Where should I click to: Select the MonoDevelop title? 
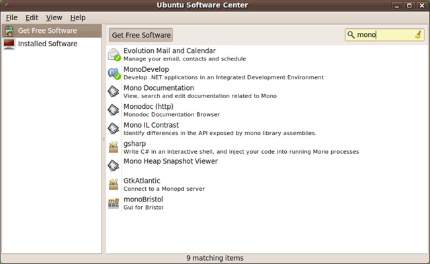coord(146,69)
